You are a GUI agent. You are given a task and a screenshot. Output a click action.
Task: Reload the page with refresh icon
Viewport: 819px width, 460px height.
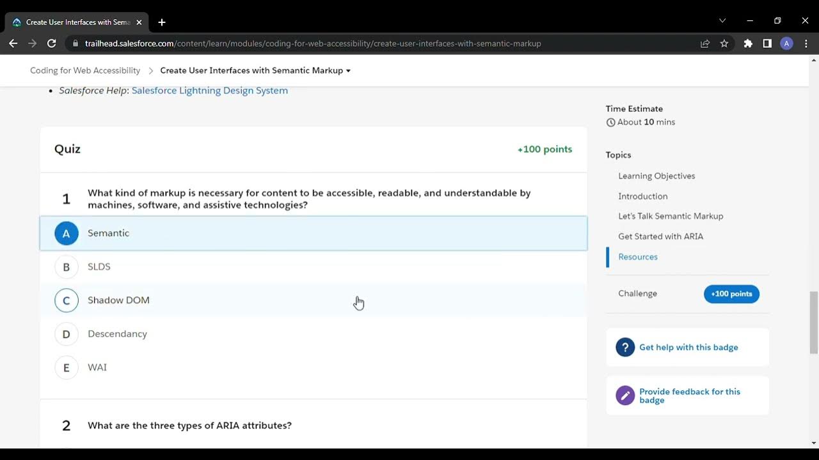[52, 43]
